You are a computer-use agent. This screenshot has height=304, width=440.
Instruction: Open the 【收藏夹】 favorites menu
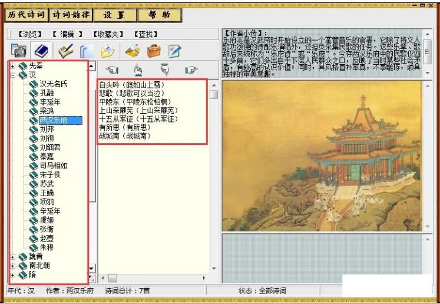[108, 34]
